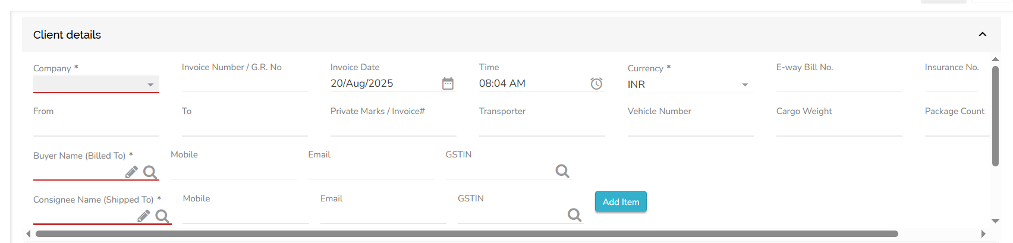Click the Add Item button
The height and width of the screenshot is (243, 1013).
[x=621, y=202]
